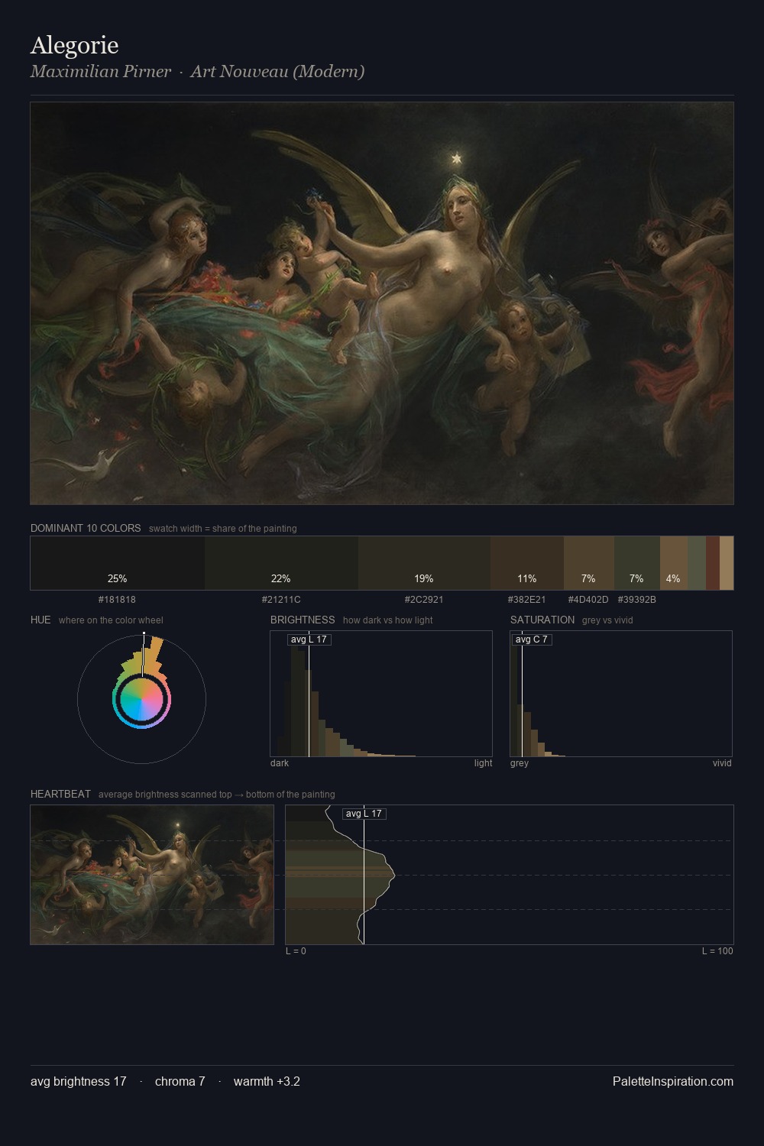Screen dimensions: 764x1146
Task: Click the avg C 7 saturation label
Action: click(531, 639)
